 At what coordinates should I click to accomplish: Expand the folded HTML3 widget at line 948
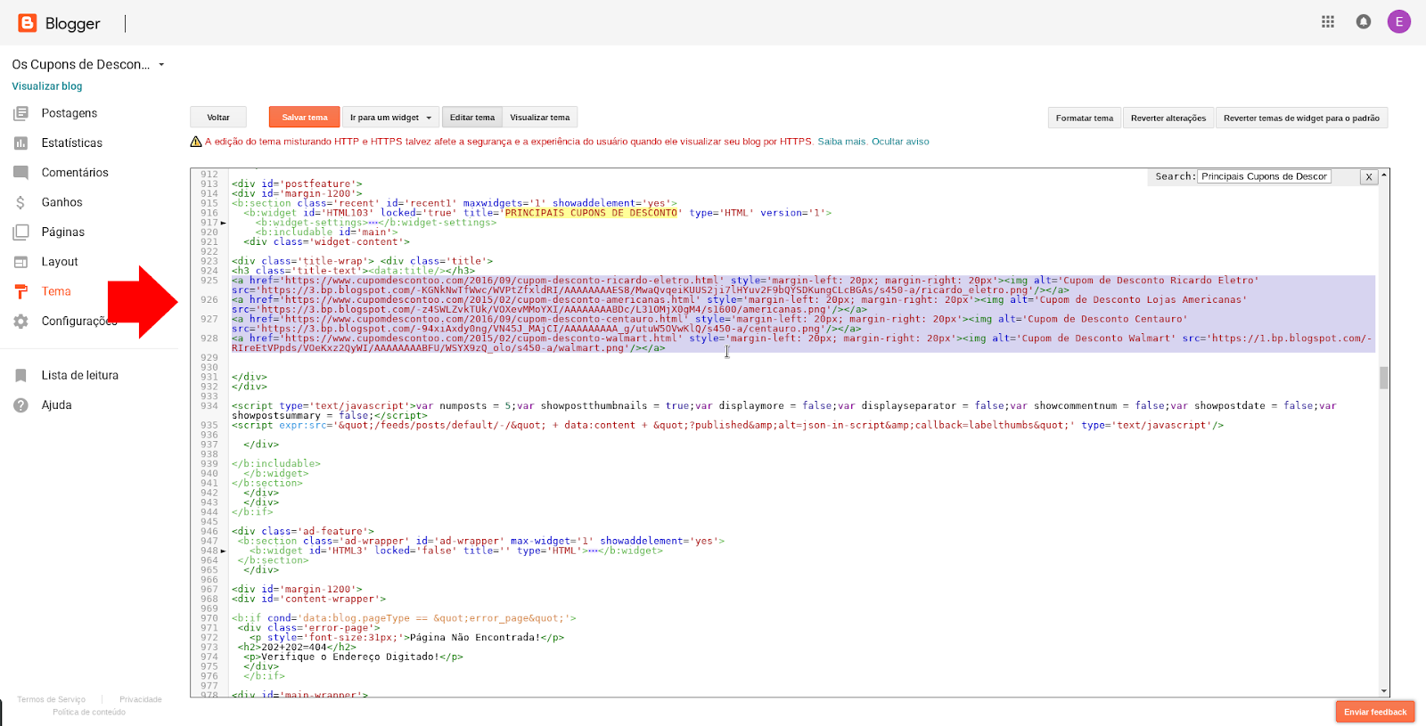(224, 551)
